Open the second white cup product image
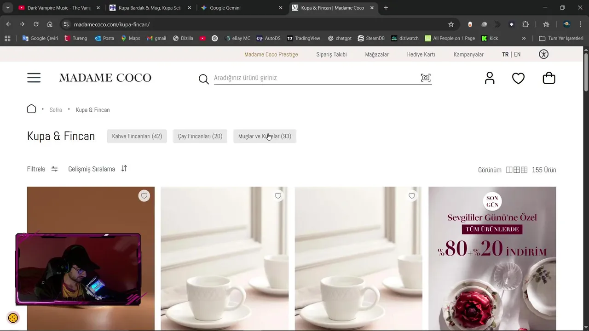The width and height of the screenshot is (589, 331). pos(225,258)
